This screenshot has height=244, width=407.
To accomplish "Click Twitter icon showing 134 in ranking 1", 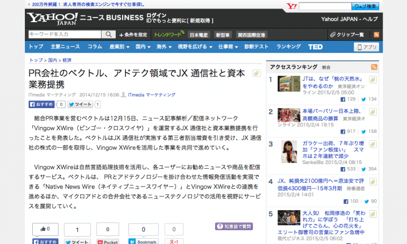I will point(364,100).
